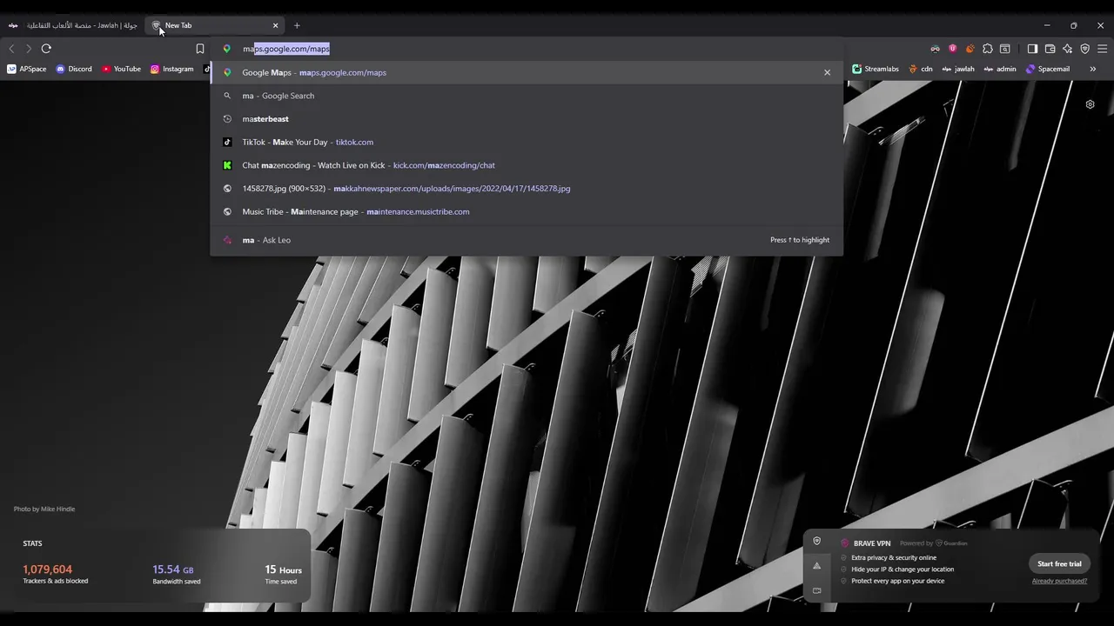Switch to the Jawlah tab
The height and width of the screenshot is (626, 1114).
(x=73, y=25)
